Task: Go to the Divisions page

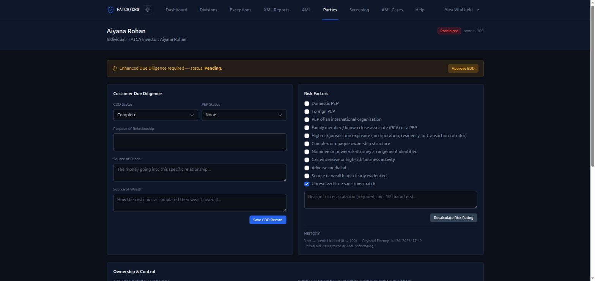Action: pyautogui.click(x=208, y=10)
